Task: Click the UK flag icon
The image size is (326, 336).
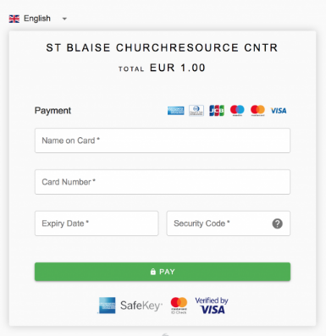Action: click(14, 19)
